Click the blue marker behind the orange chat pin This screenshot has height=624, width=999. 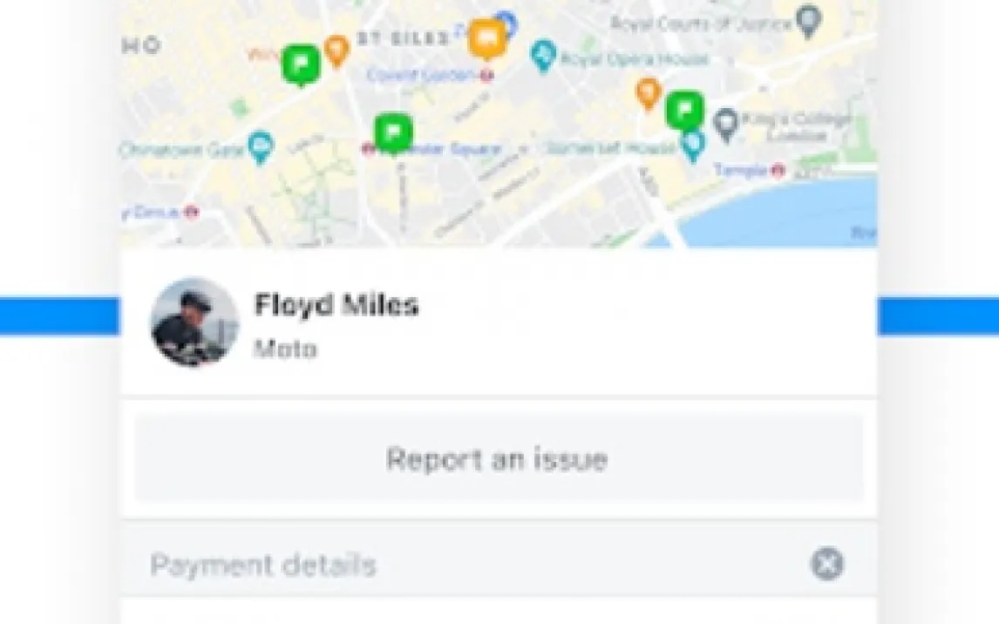(508, 24)
